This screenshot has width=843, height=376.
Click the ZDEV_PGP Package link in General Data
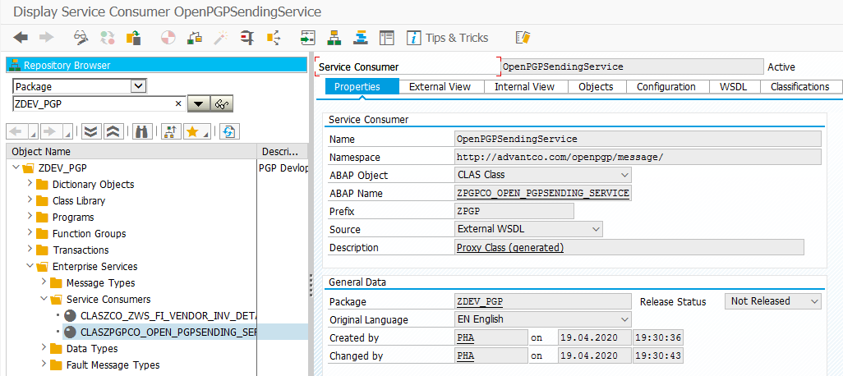click(480, 301)
